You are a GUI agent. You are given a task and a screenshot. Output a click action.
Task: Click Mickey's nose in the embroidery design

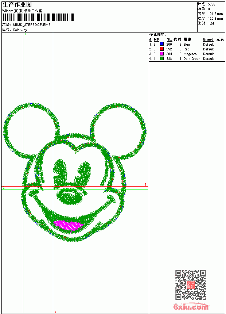(x=69, y=196)
